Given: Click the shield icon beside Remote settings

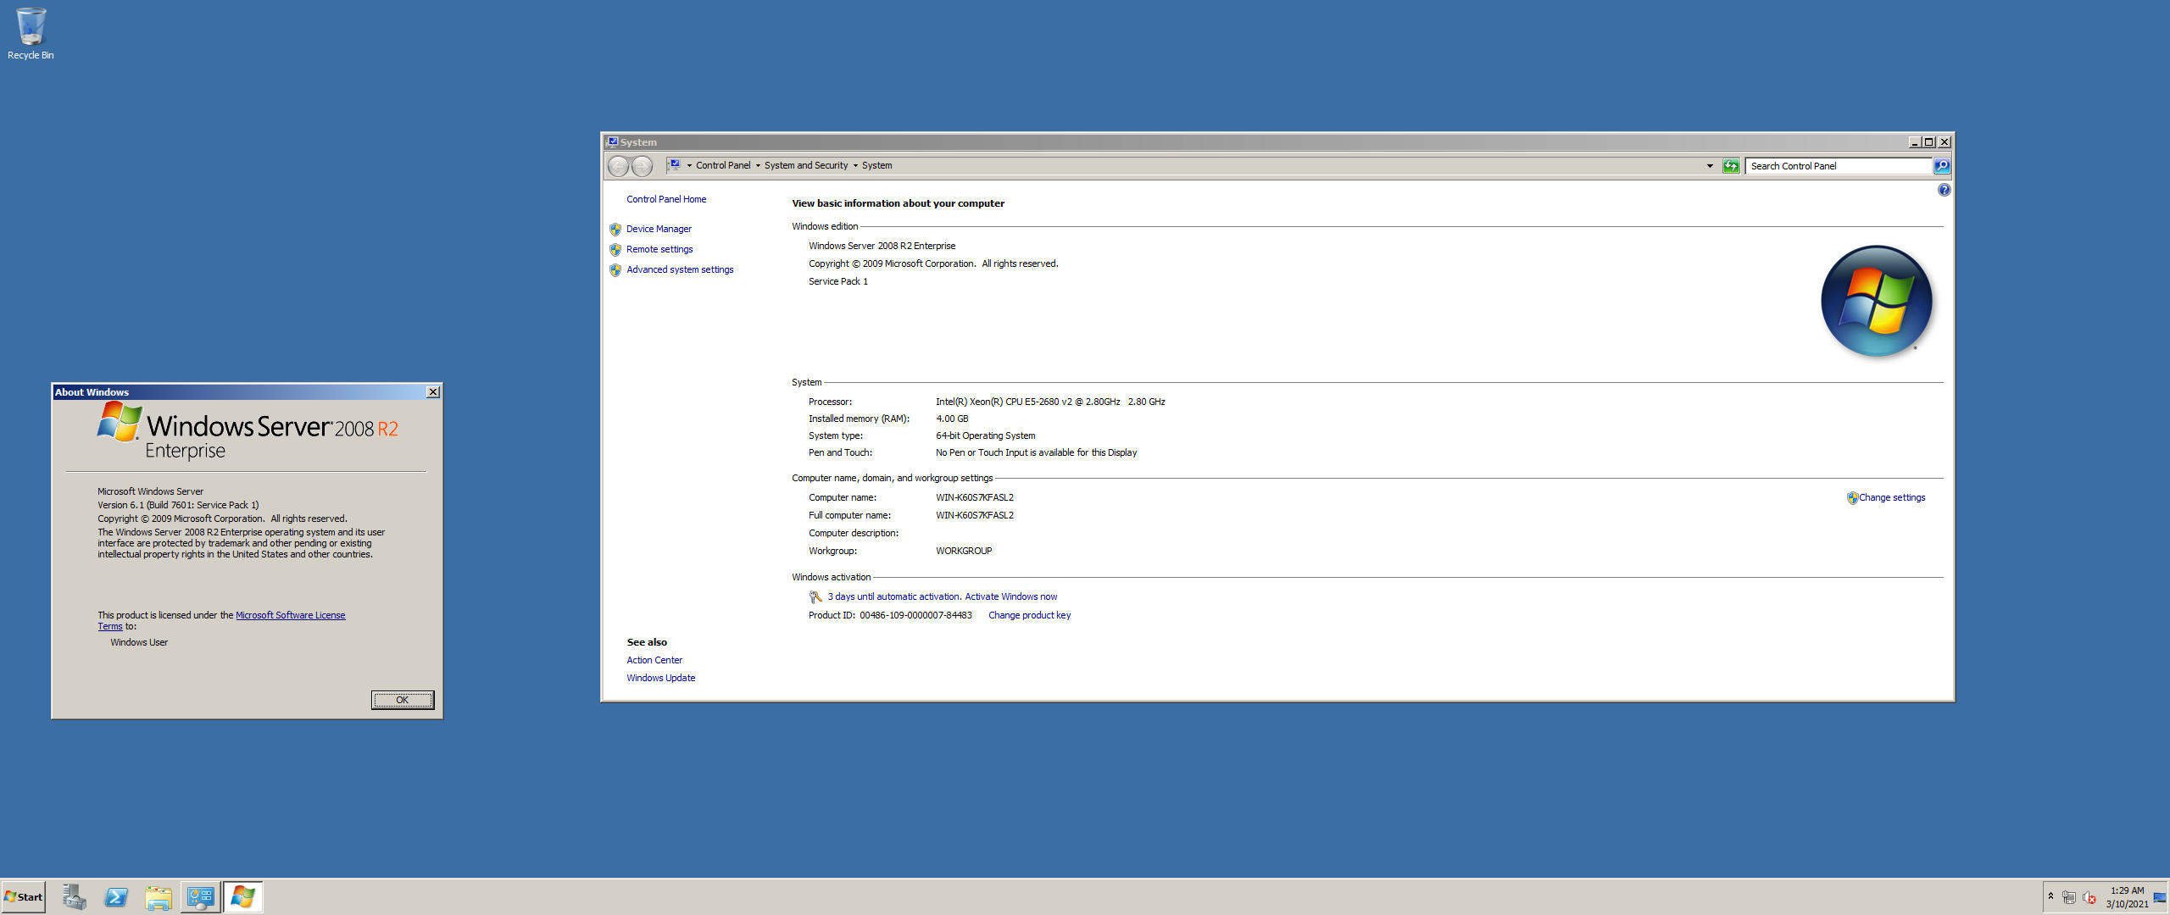Looking at the screenshot, I should click(x=615, y=250).
